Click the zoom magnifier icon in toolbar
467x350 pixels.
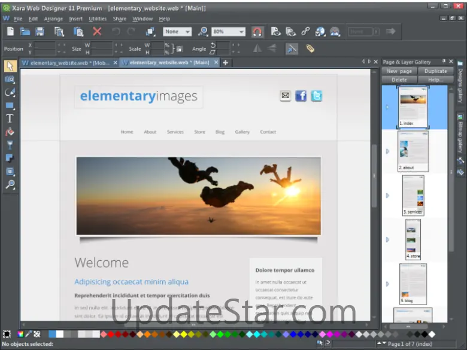tap(203, 32)
